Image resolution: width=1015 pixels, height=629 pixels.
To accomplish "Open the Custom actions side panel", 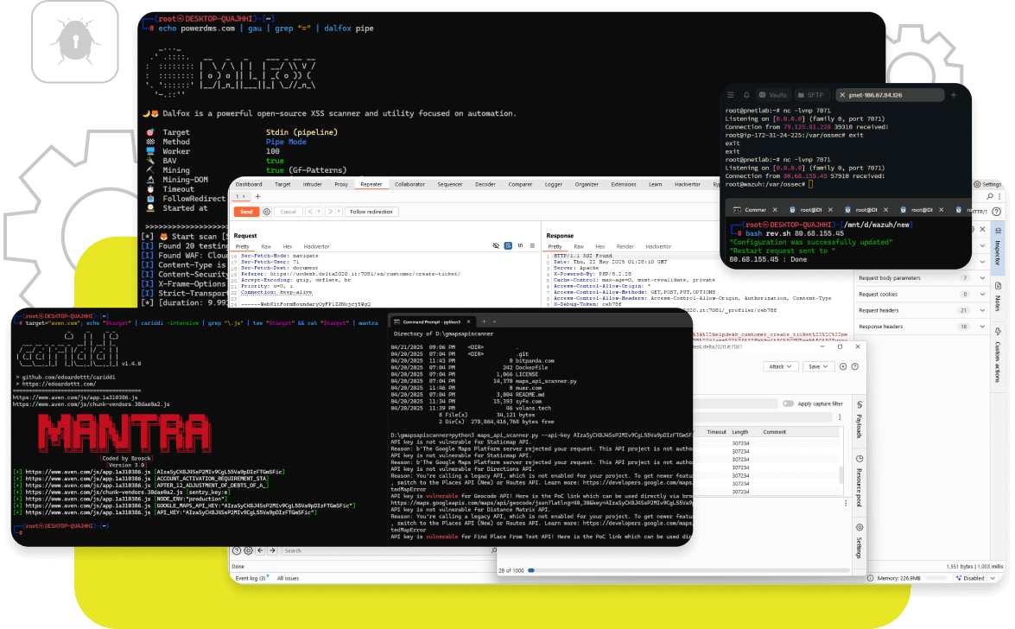I will click(998, 355).
